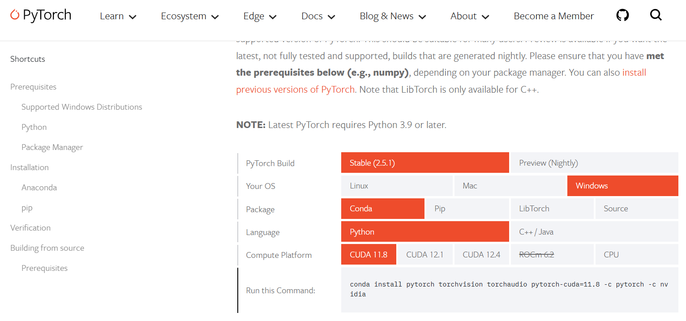
Task: Go to the Anaconda sidebar shortcut
Action: click(39, 188)
